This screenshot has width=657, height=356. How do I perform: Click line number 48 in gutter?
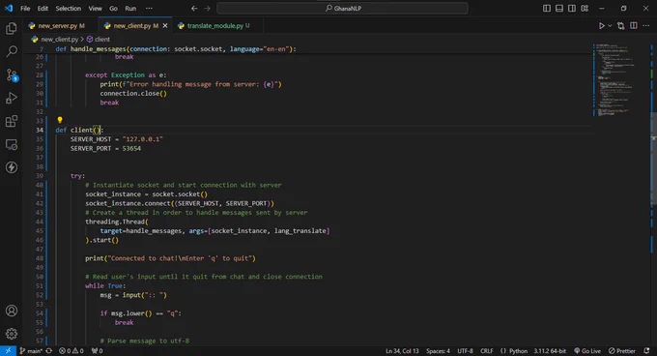40,258
